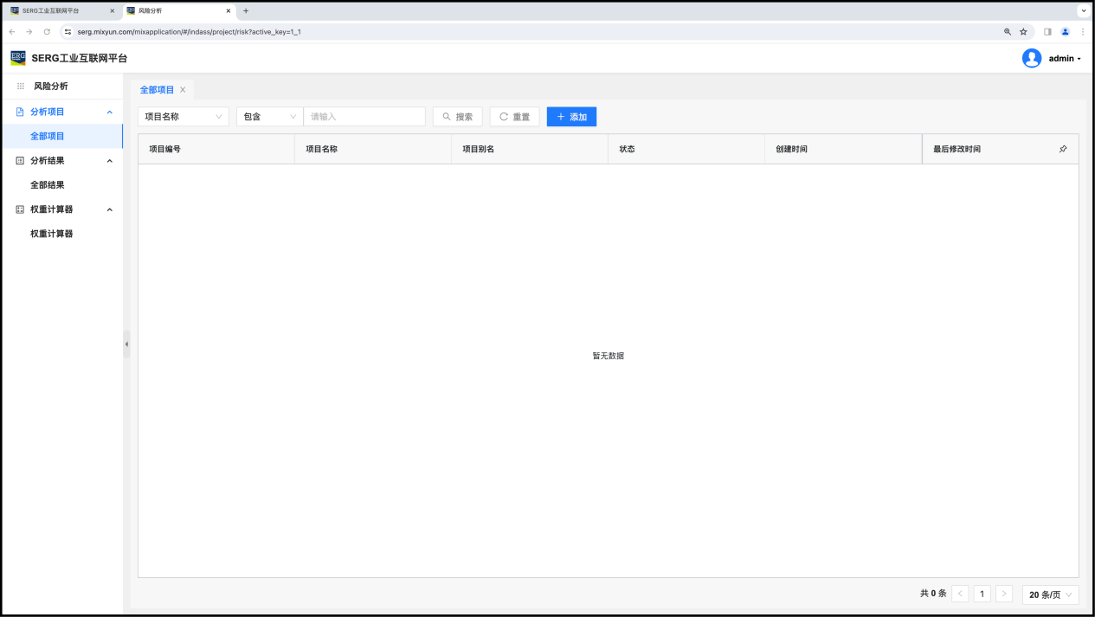The height and width of the screenshot is (617, 1095).
Task: Click the 添加 add button
Action: click(x=571, y=117)
